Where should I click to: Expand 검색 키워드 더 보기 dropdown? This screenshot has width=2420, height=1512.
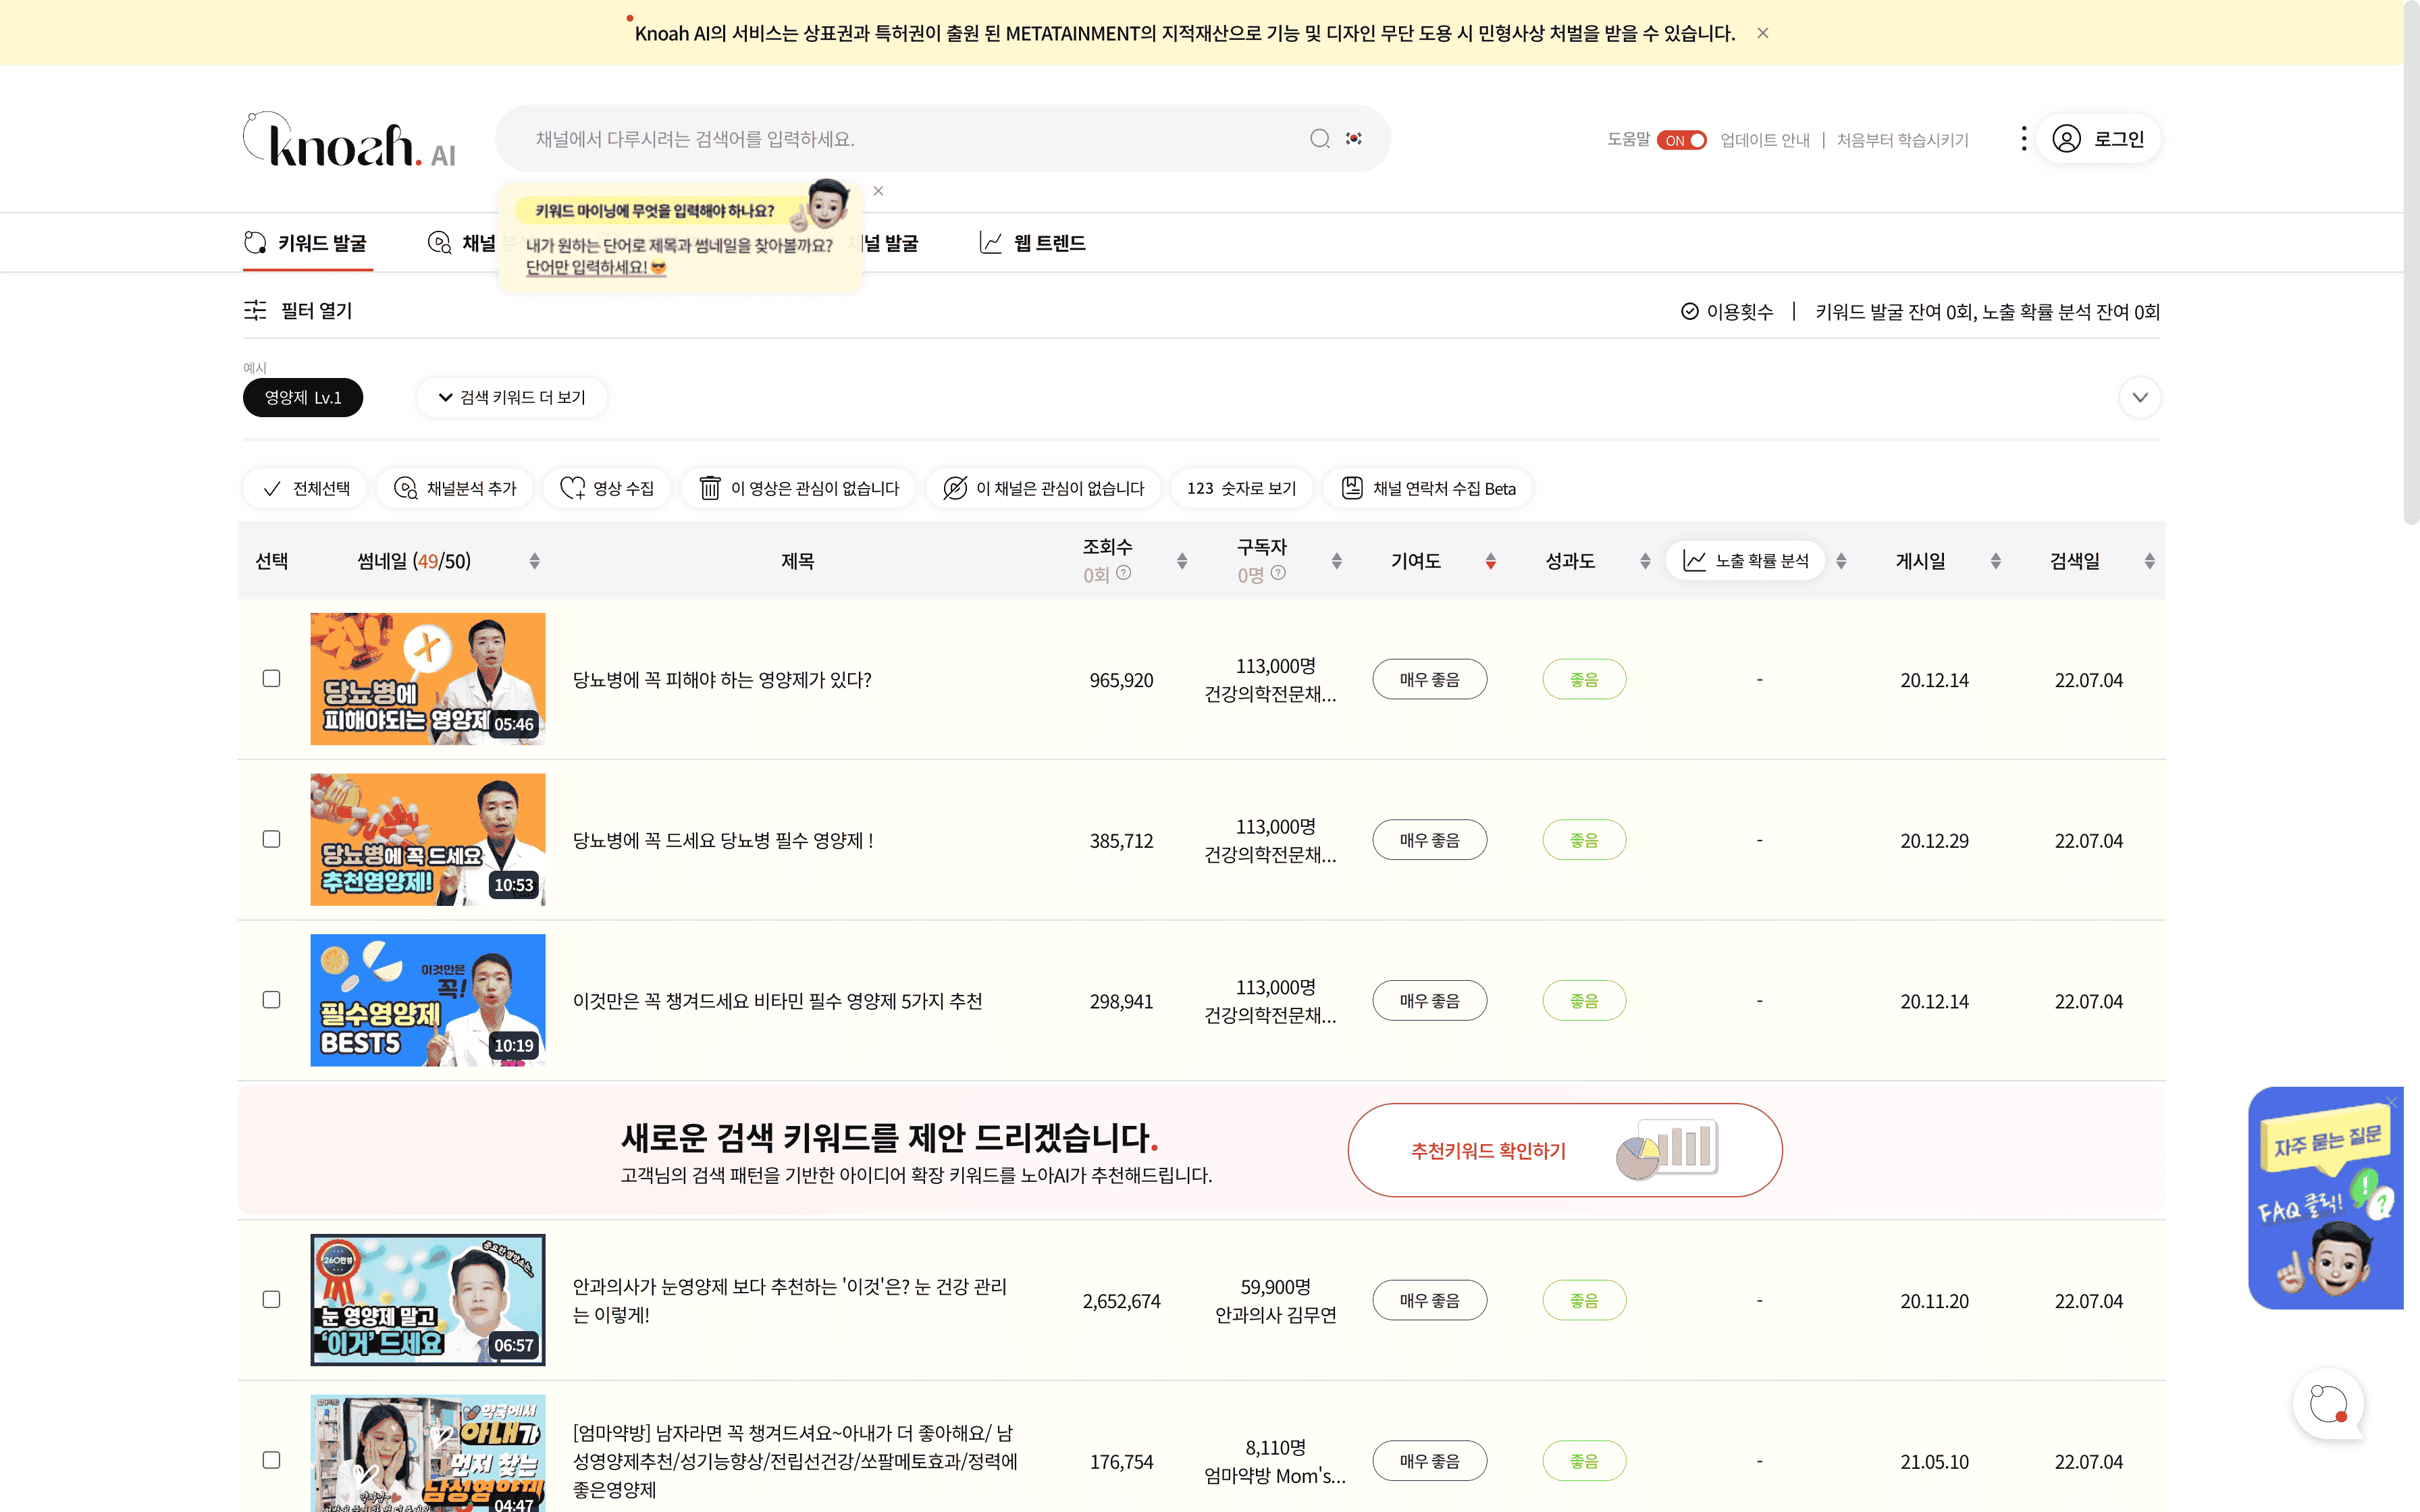point(512,397)
